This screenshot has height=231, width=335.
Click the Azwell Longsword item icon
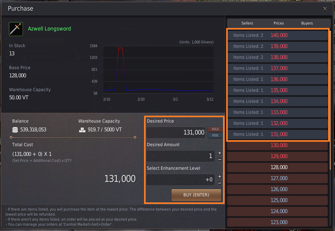tap(16, 29)
